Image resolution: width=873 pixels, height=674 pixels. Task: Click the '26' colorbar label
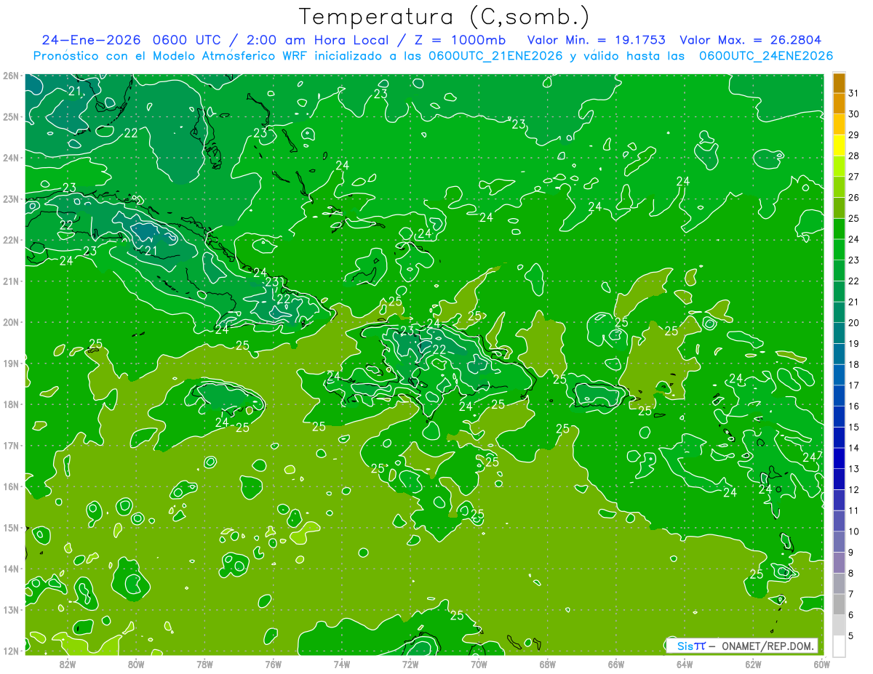[853, 198]
